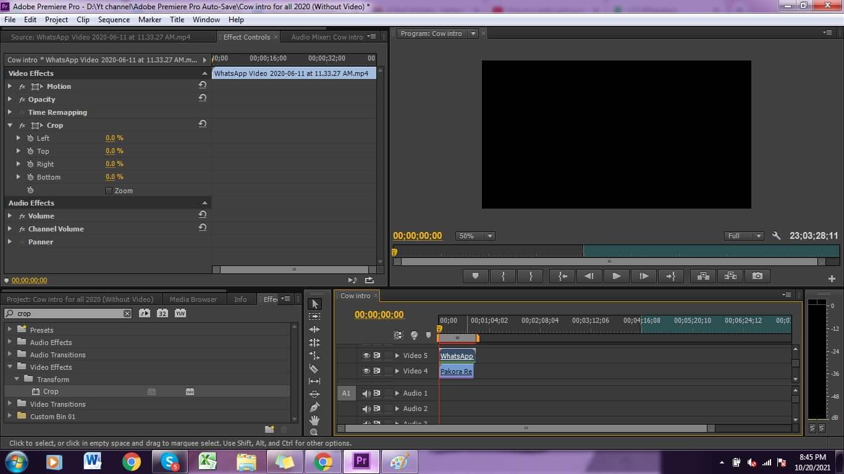Collapse the Crop effect properties

[x=10, y=125]
